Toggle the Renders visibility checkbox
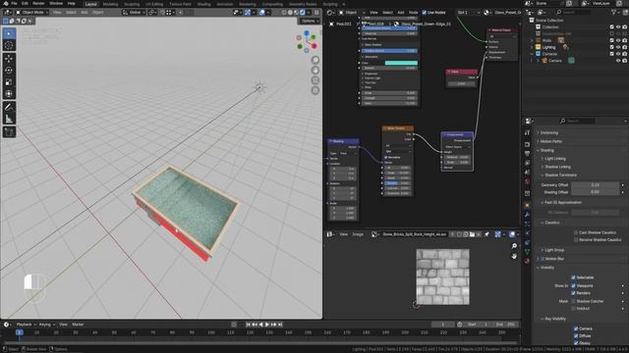The image size is (629, 353). [573, 293]
